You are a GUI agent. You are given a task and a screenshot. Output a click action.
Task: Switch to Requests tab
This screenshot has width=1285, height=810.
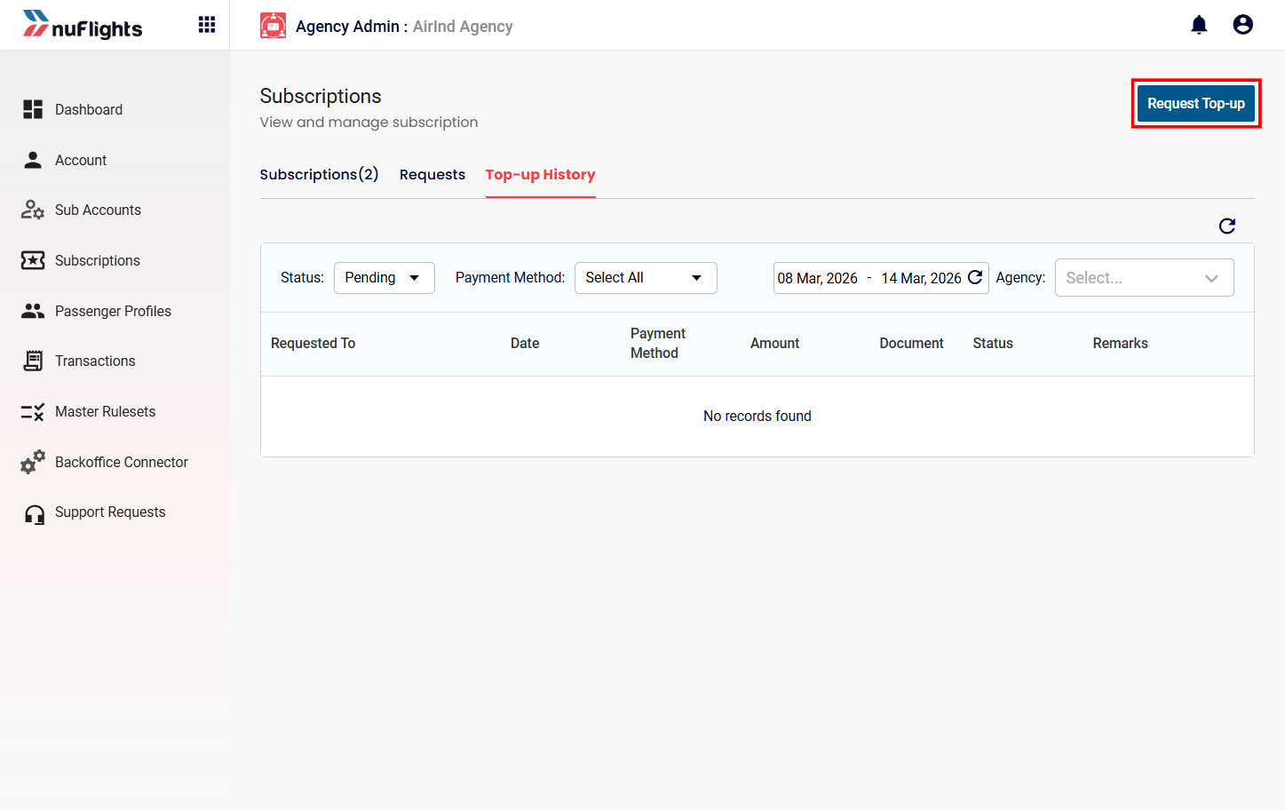(432, 174)
